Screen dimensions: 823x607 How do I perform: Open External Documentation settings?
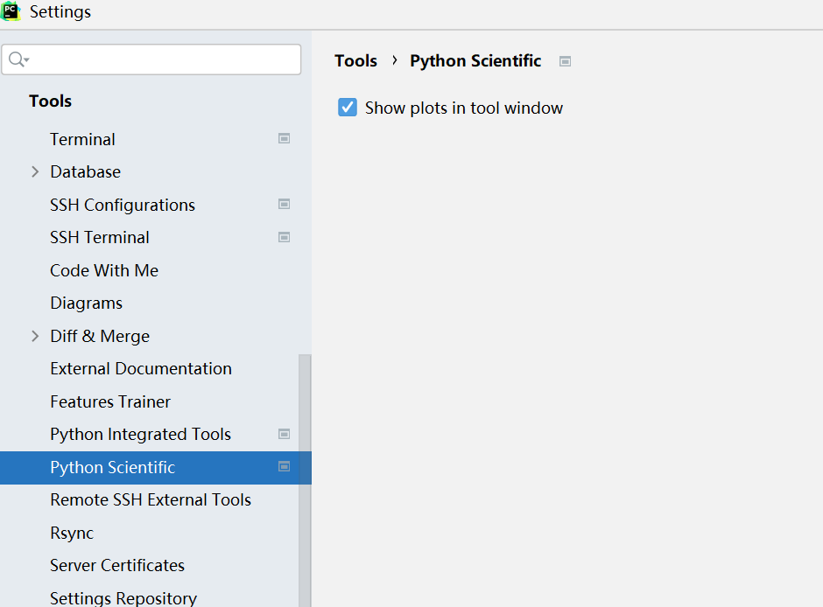[x=141, y=368]
